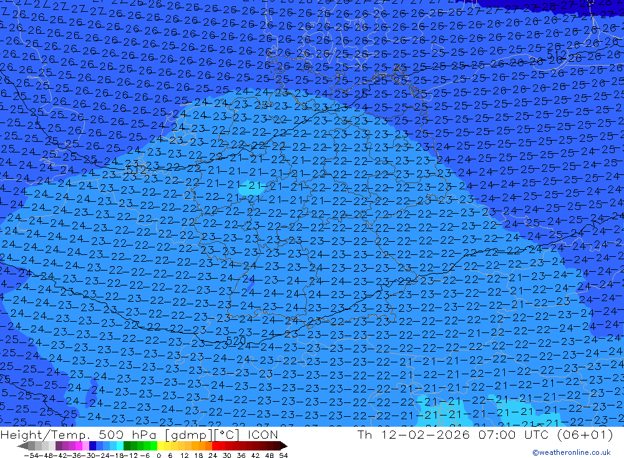Image resolution: width=624 pixels, height=458 pixels.
Task: Click the '36' legend scale value
Action: click(241, 456)
